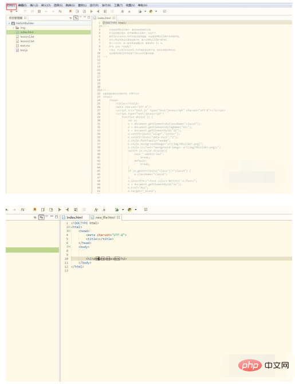Image resolution: width=295 pixels, height=384 pixels.
Task: Toggle link-with-editor button in upper project panel
Action: (x=76, y=18)
